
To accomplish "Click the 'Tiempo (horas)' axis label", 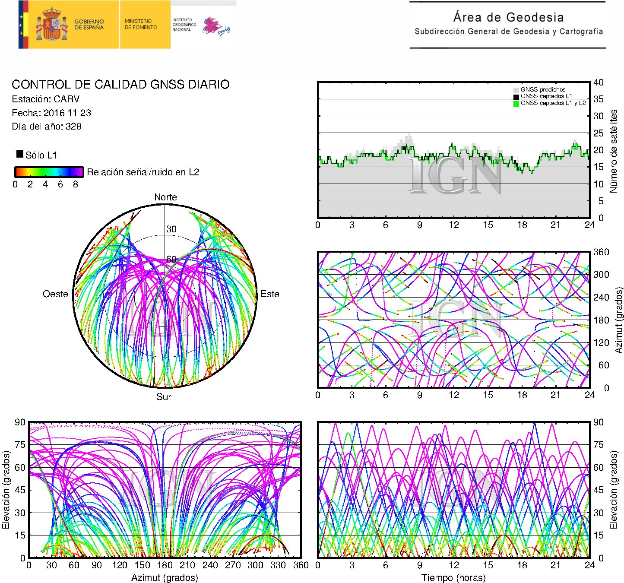I will [x=453, y=578].
